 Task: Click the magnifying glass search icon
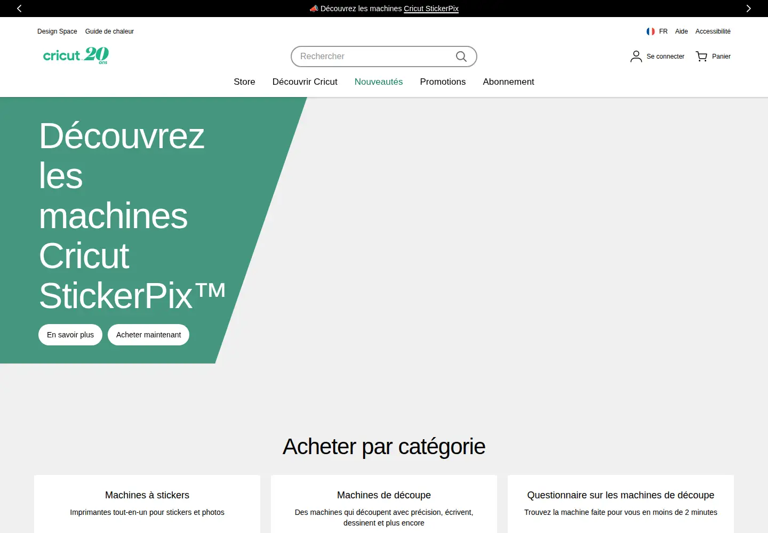[x=461, y=56]
